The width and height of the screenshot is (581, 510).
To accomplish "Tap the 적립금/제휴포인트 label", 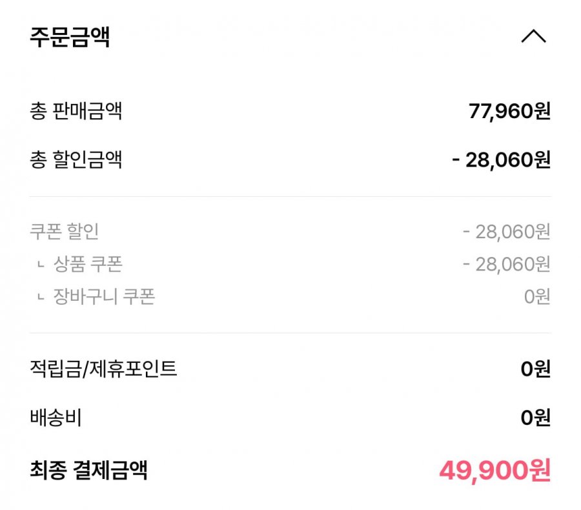I will pyautogui.click(x=103, y=369).
